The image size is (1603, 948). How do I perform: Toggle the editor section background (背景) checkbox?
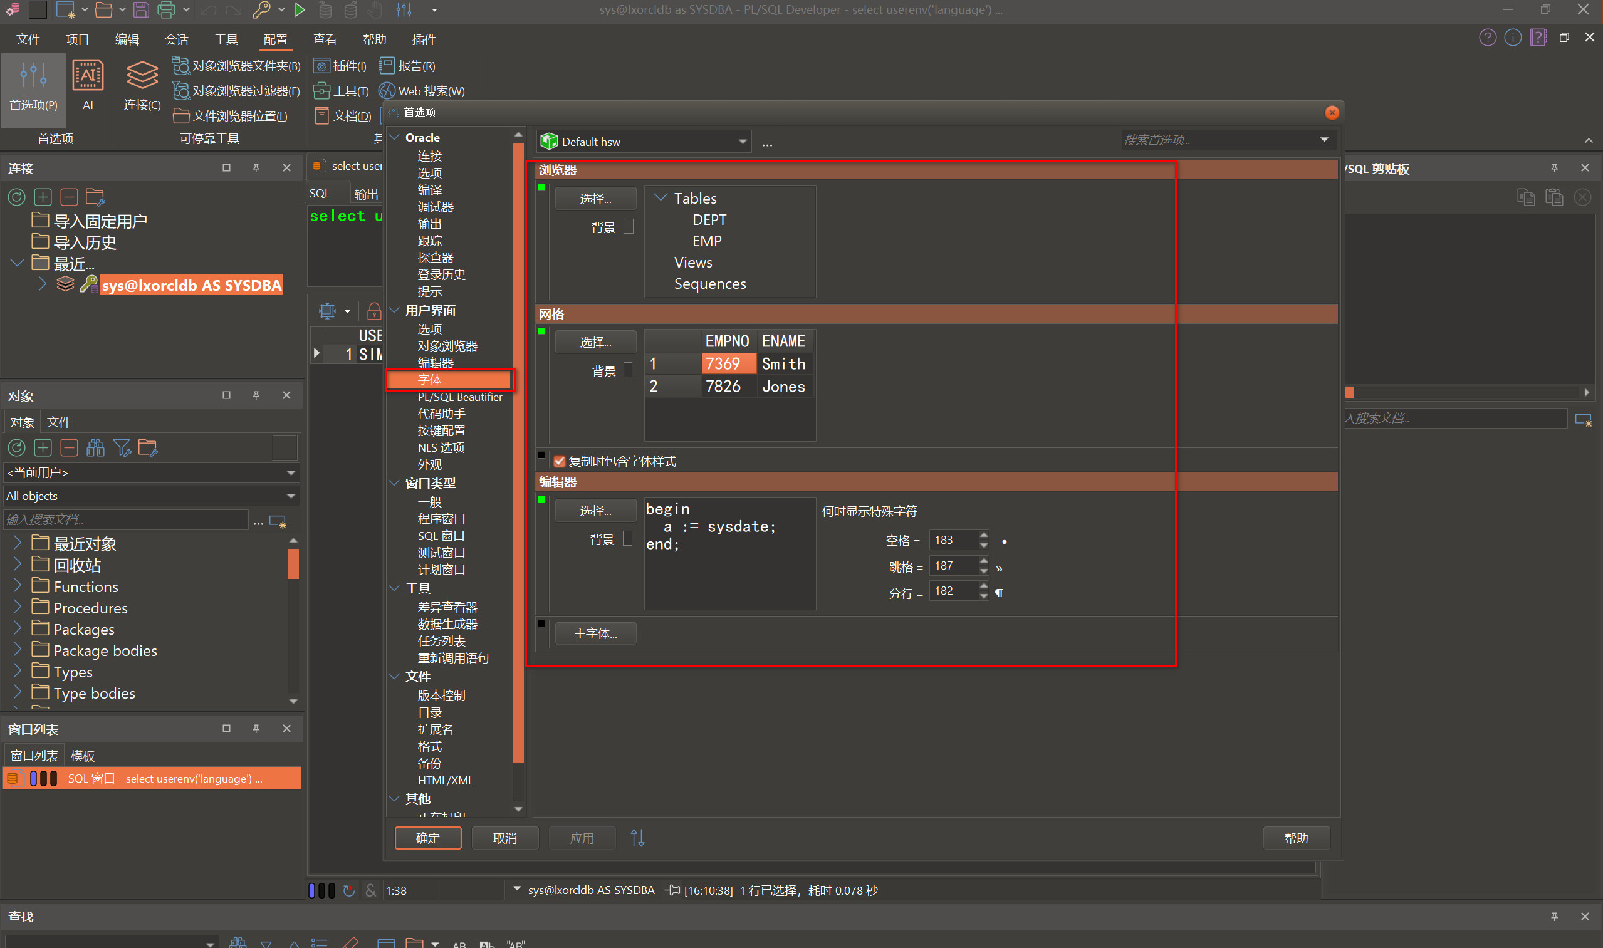[627, 539]
